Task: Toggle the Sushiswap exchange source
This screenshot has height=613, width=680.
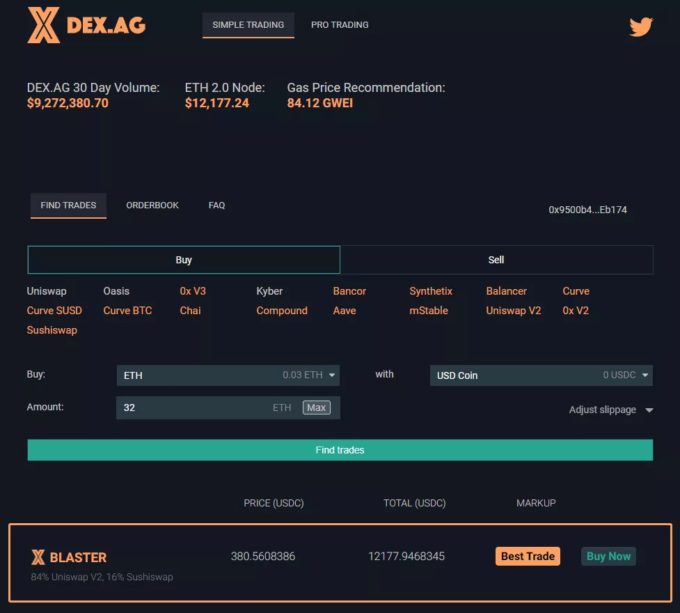Action: 52,329
